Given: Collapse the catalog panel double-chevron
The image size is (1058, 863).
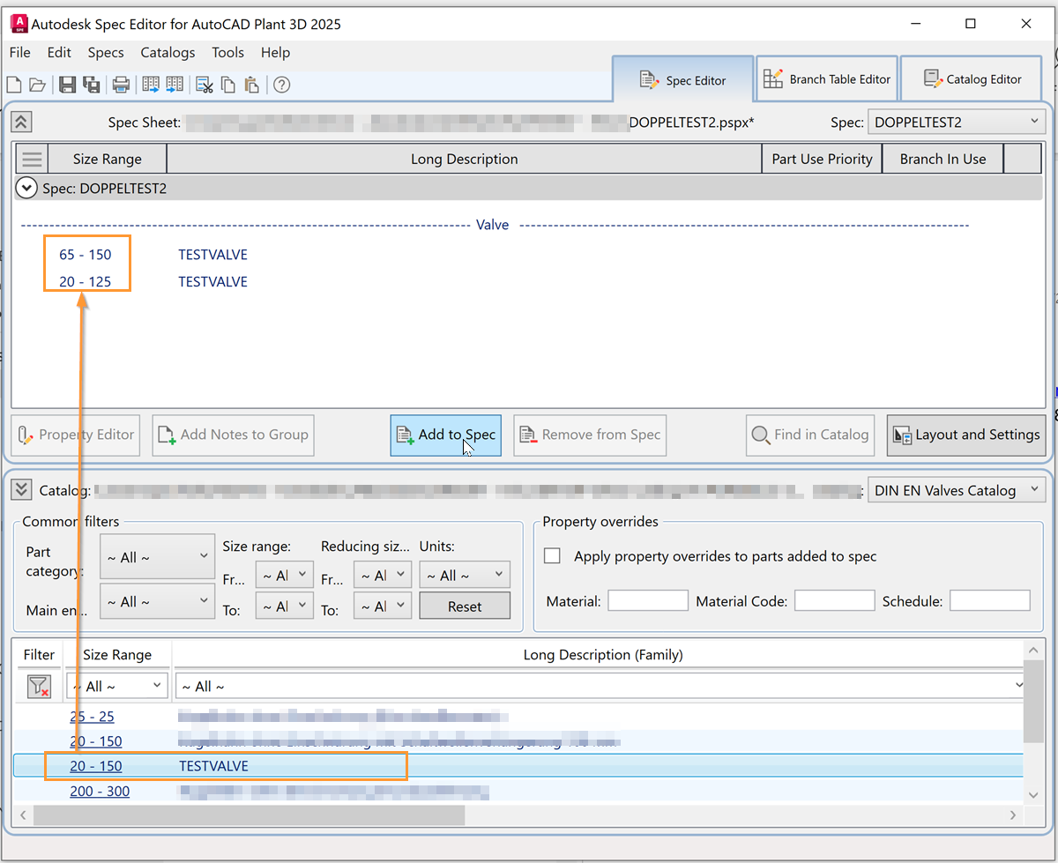Looking at the screenshot, I should tap(22, 490).
